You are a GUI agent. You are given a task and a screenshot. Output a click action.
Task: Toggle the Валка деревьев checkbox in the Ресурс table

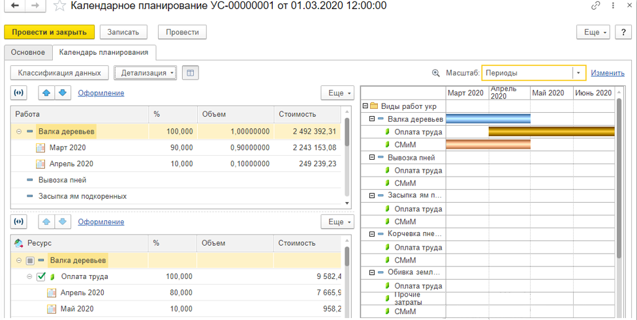coord(30,261)
